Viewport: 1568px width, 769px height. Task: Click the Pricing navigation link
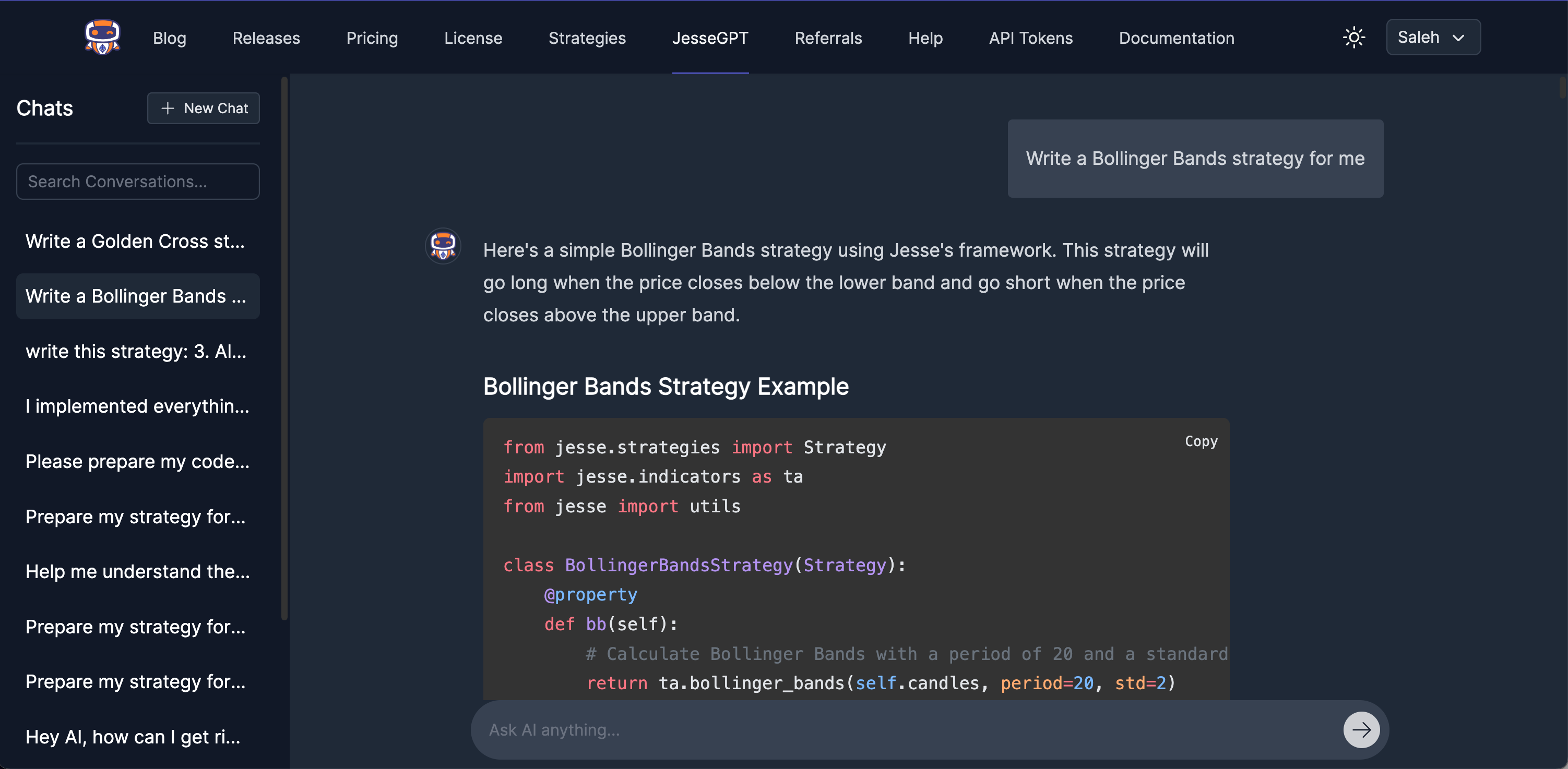[372, 36]
